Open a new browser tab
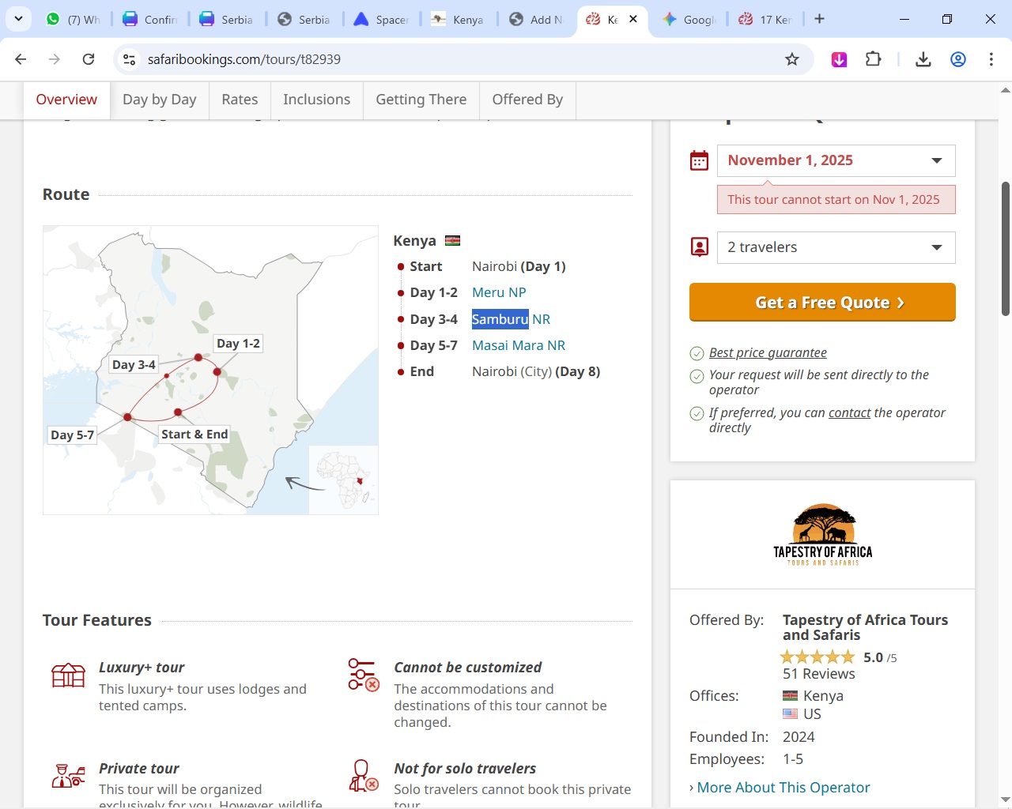The width and height of the screenshot is (1012, 809). click(x=819, y=19)
